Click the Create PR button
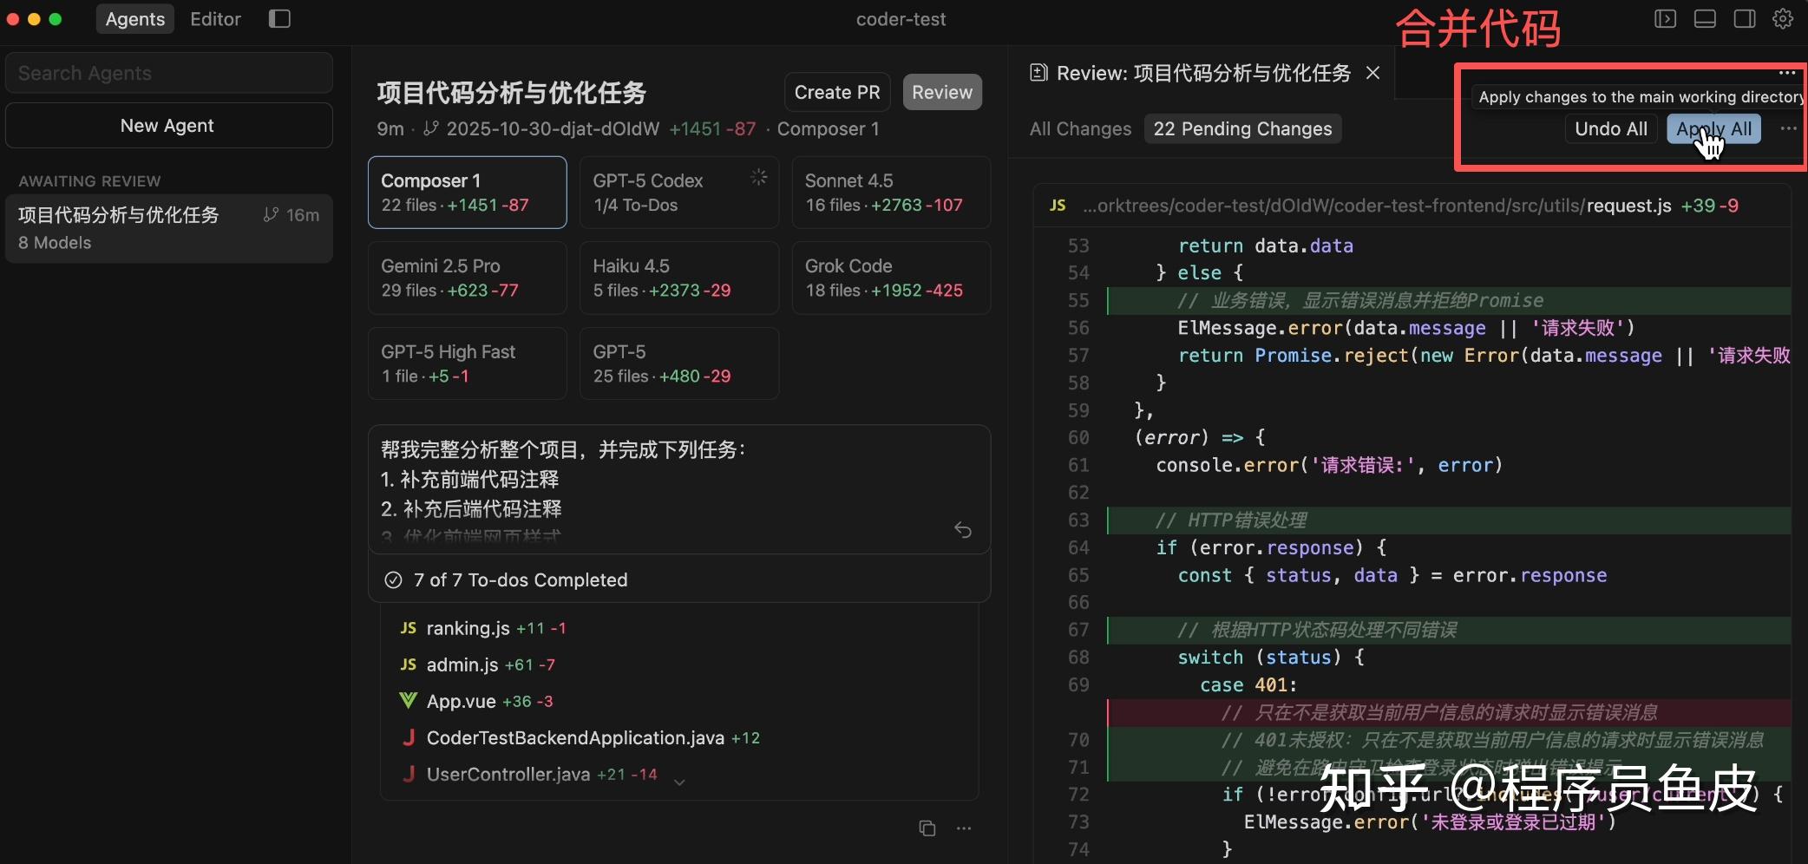The image size is (1808, 864). pyautogui.click(x=837, y=92)
